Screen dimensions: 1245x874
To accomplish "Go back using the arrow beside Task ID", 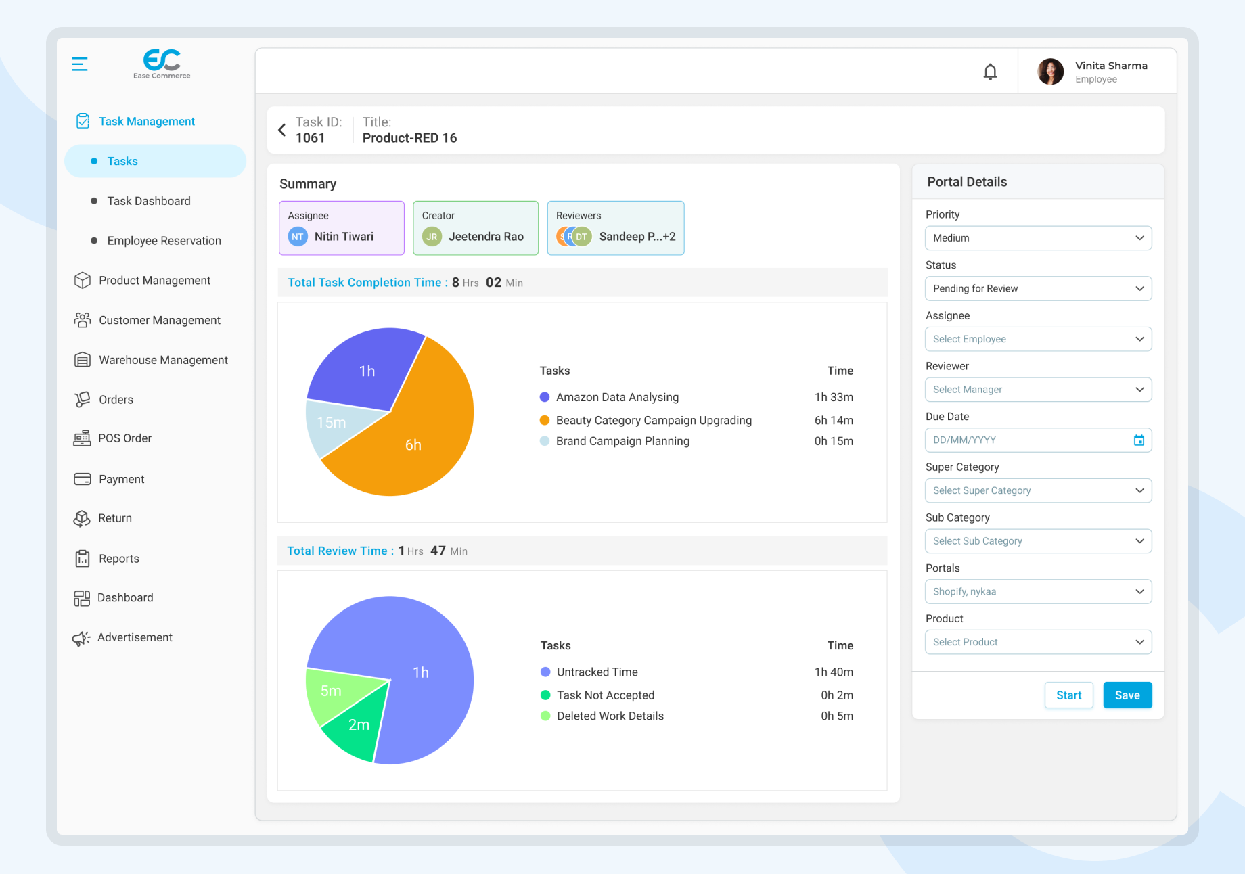I will [x=282, y=130].
